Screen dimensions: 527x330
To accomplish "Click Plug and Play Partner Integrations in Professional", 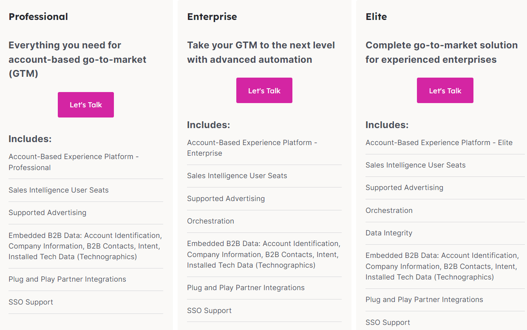I will pos(67,279).
